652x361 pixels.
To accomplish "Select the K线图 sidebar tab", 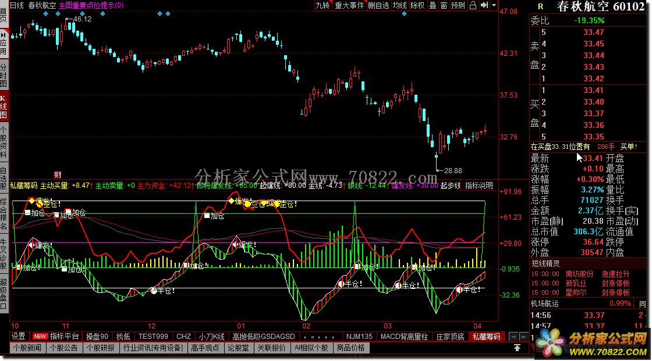I will pyautogui.click(x=3, y=107).
